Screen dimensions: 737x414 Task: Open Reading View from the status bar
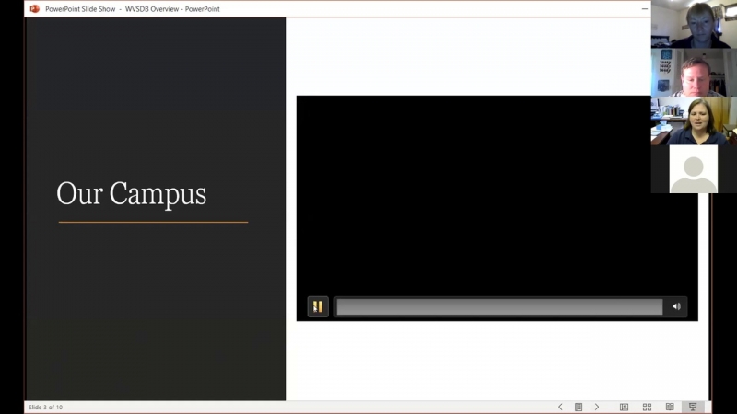tap(670, 407)
